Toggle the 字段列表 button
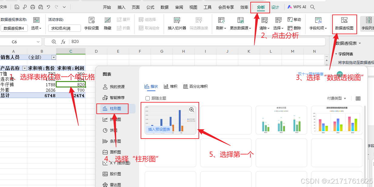Viewport: 374px width, 187px height. point(368,24)
